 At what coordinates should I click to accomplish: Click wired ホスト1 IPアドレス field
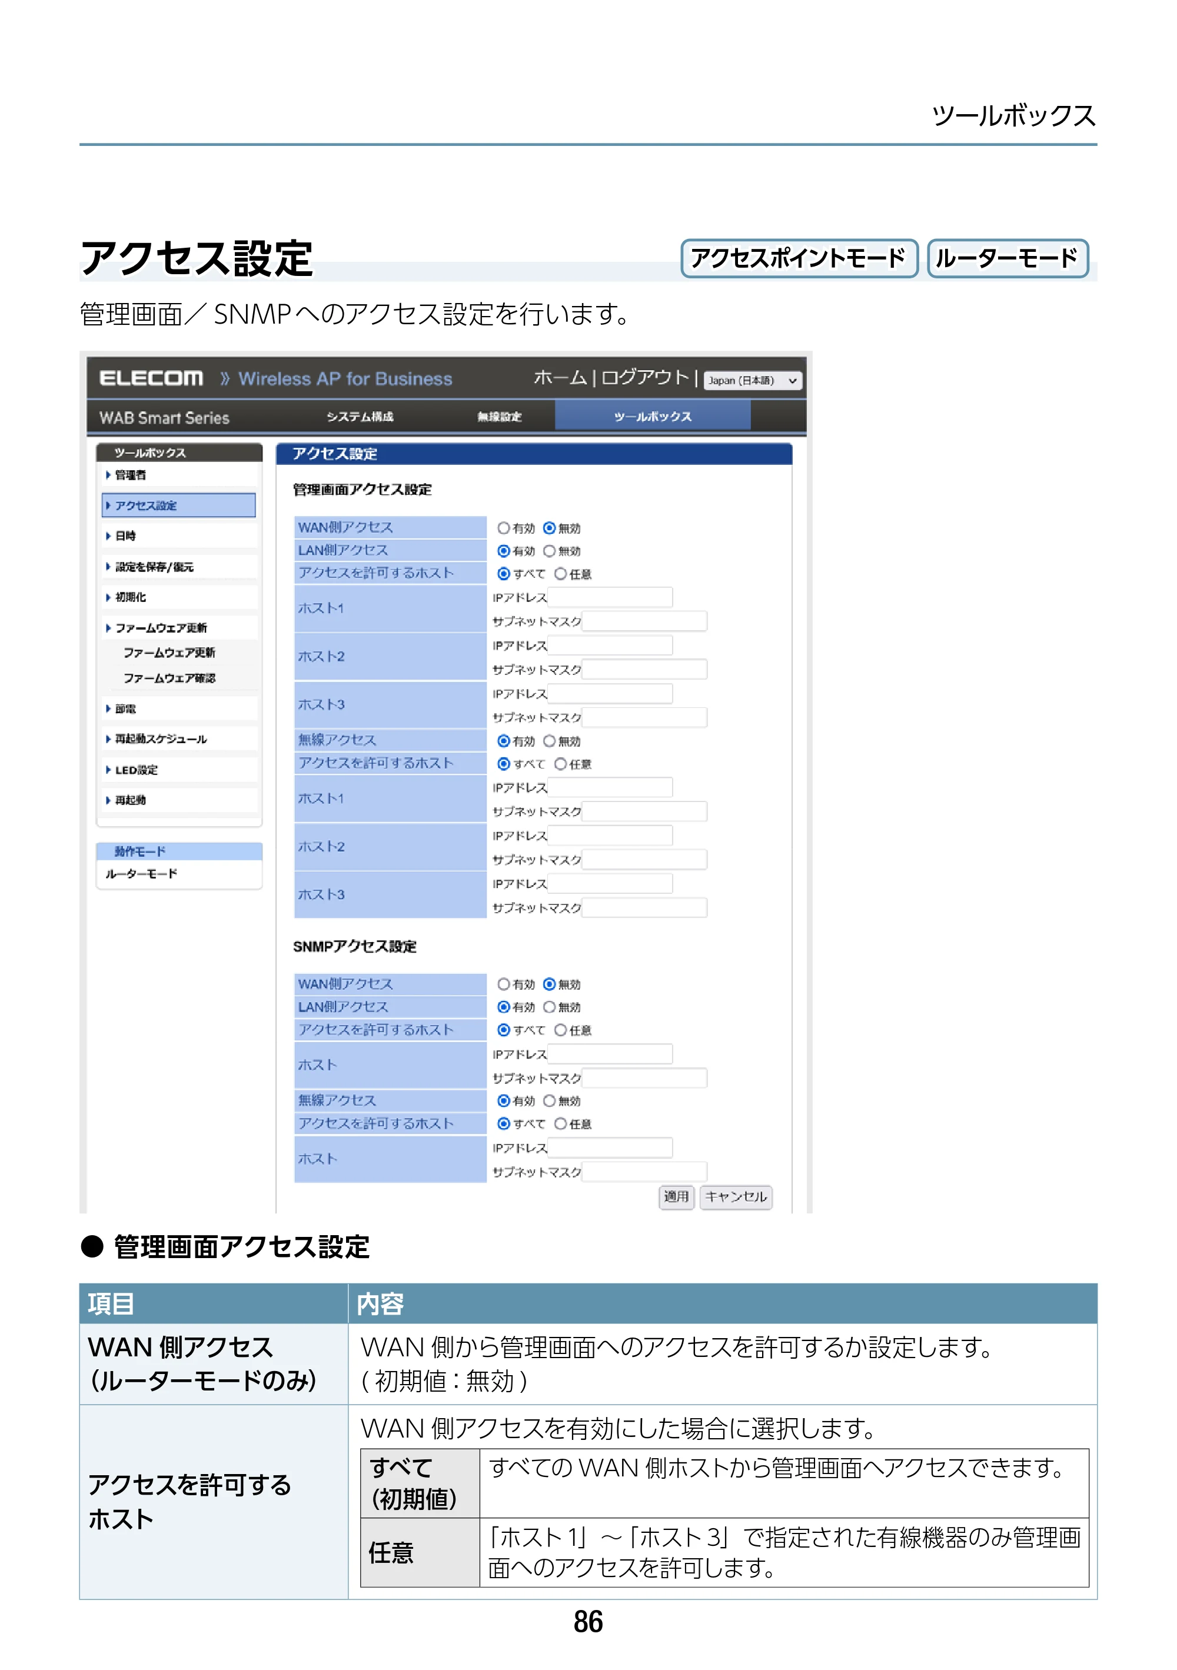610,597
